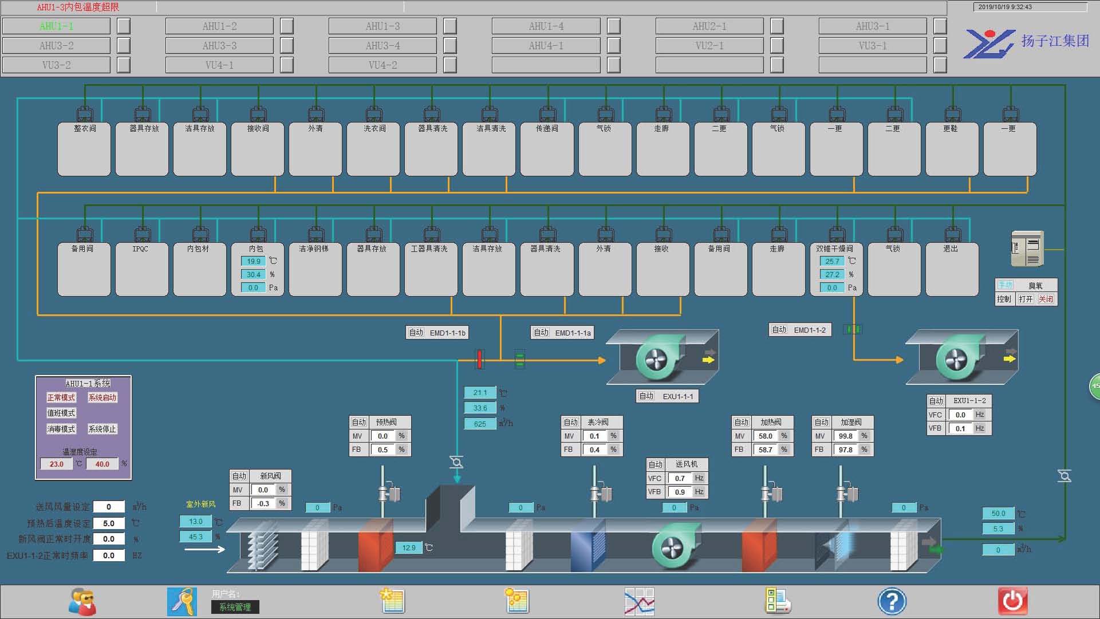Open the trend chart icon
The width and height of the screenshot is (1100, 619).
pyautogui.click(x=639, y=602)
